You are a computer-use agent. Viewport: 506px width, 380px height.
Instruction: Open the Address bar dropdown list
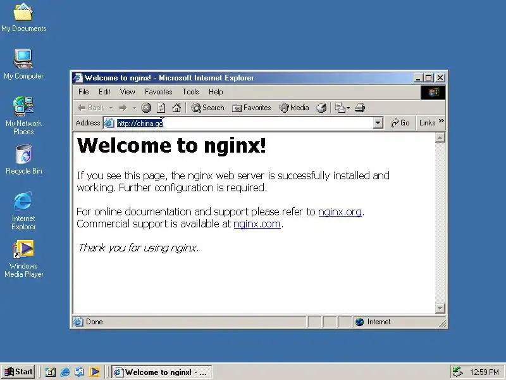378,123
